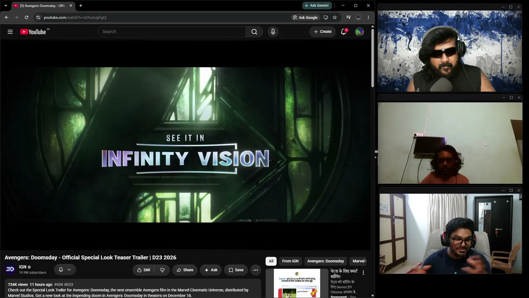The height and width of the screenshot is (298, 529).
Task: Go to YouTube home via logo
Action: click(x=33, y=32)
